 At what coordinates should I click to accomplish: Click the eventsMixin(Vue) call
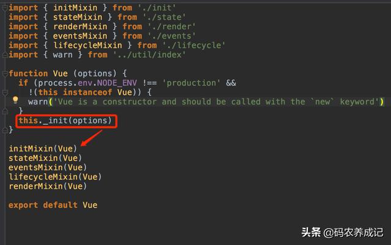tap(48, 167)
